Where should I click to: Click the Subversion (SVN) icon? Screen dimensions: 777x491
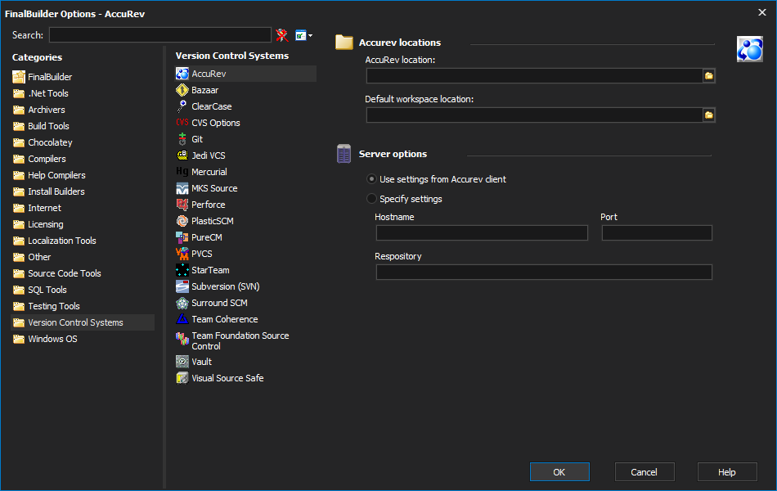(182, 286)
